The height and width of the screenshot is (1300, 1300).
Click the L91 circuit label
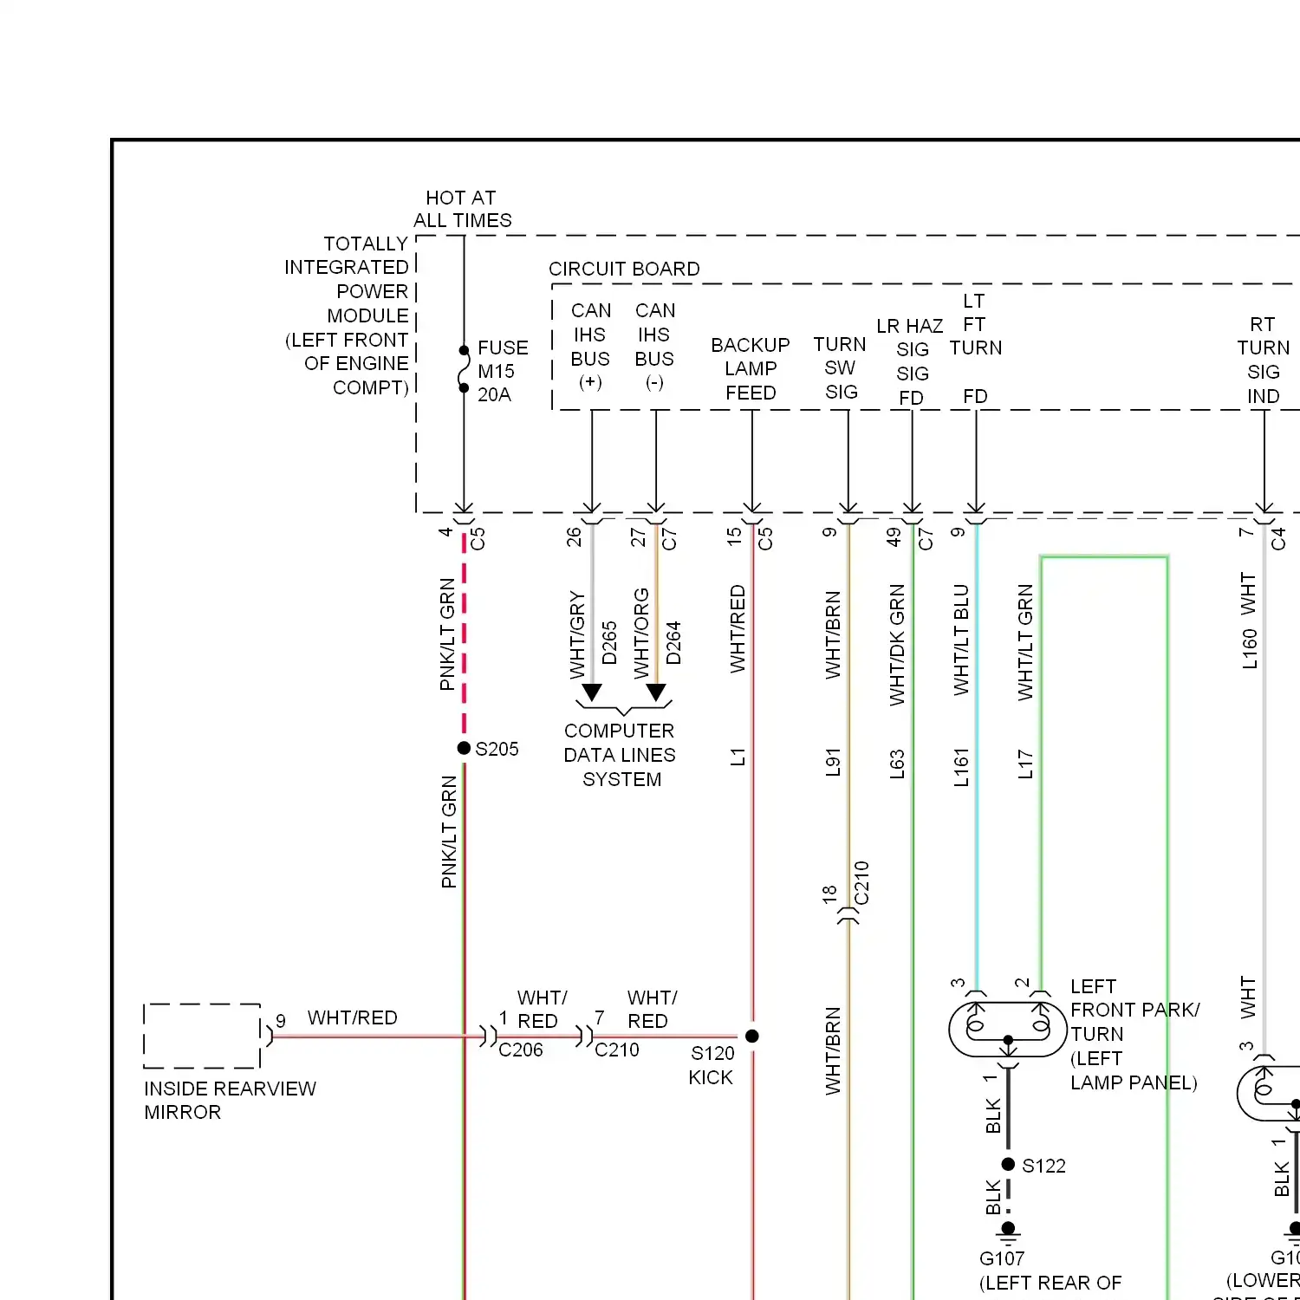pyautogui.click(x=833, y=763)
